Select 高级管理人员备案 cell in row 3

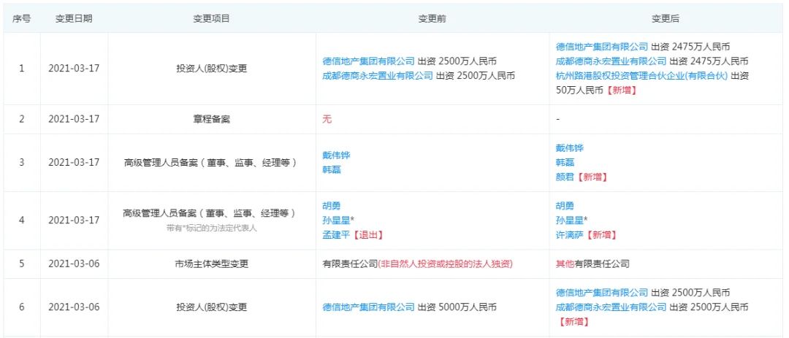(212, 163)
